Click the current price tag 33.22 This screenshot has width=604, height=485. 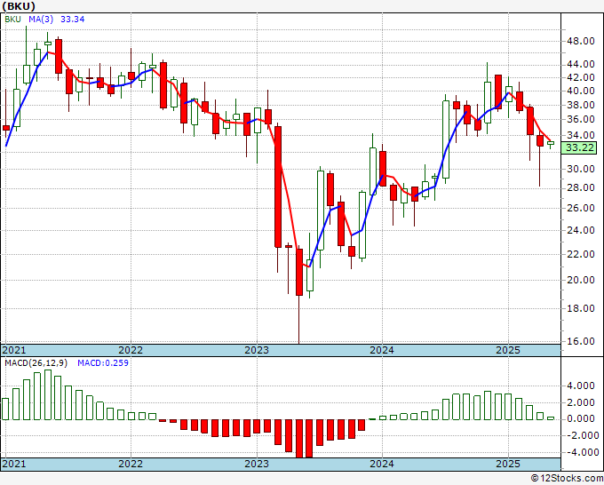click(579, 147)
